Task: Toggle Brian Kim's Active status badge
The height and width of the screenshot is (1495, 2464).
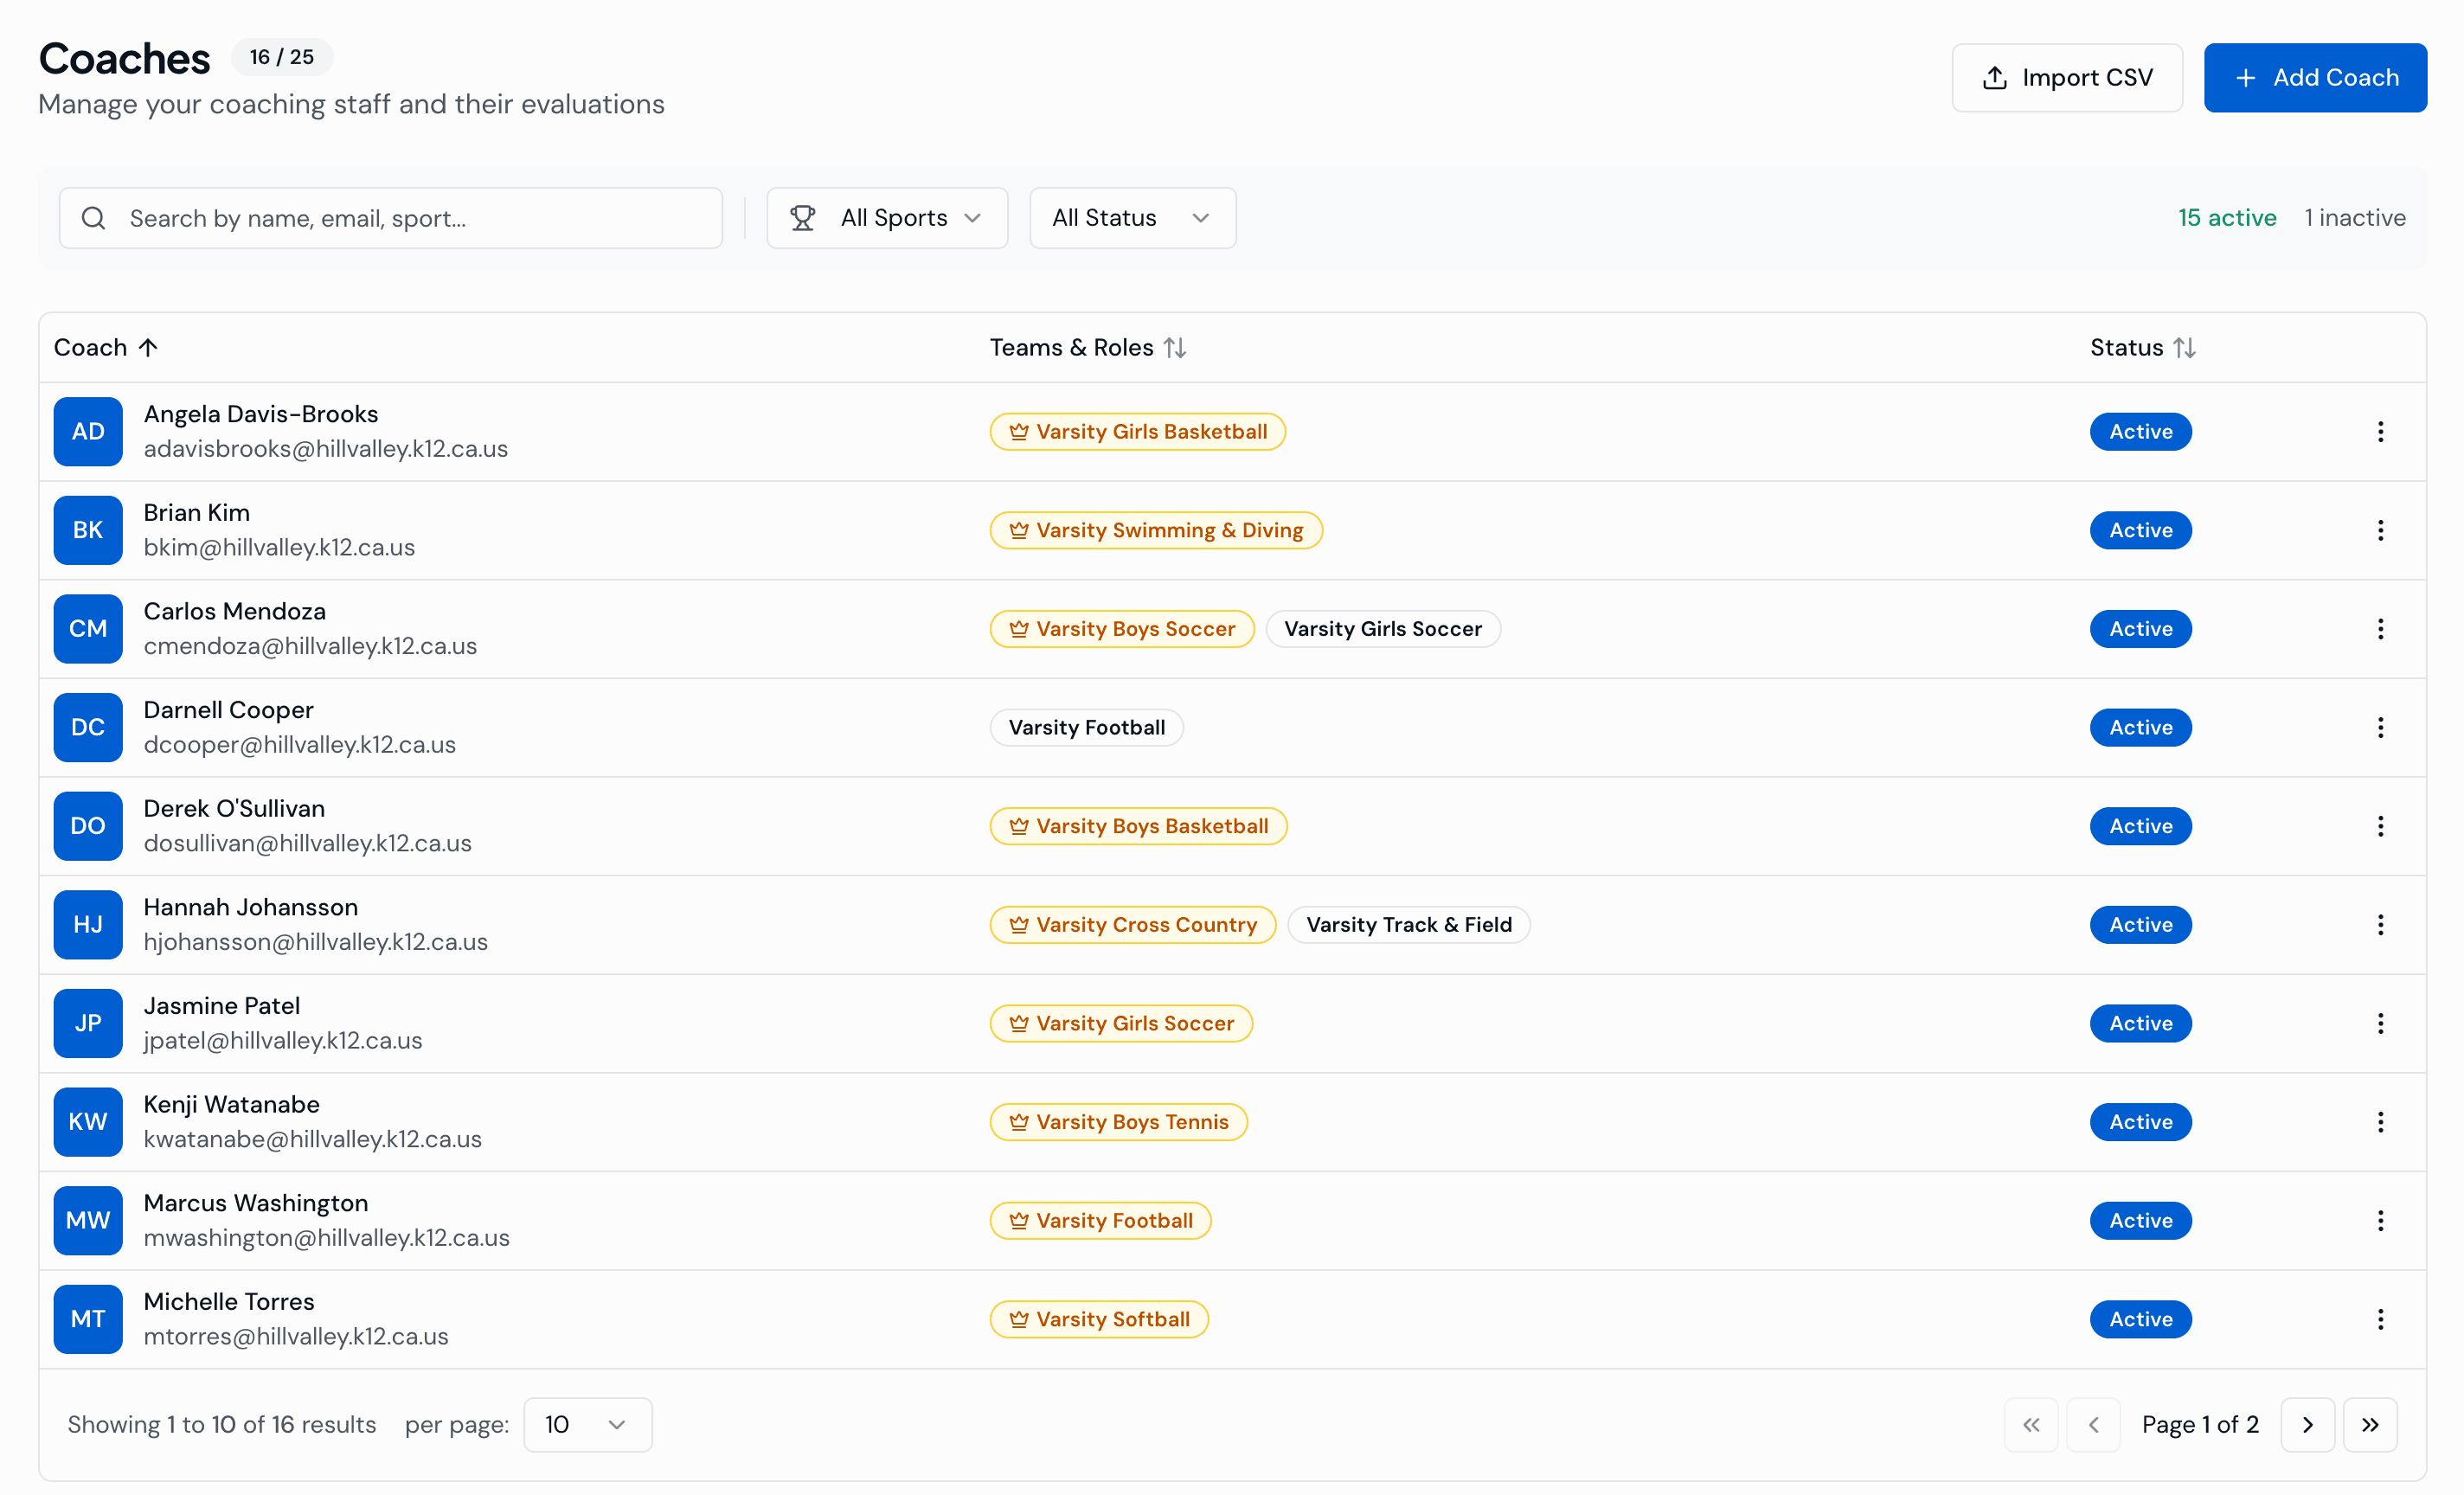Action: click(x=2140, y=530)
